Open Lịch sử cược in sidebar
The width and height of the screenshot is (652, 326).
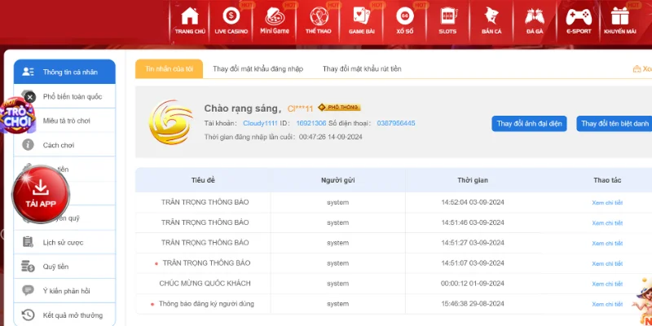[x=63, y=242]
